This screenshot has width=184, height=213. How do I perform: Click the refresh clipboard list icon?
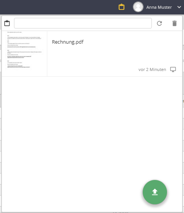point(159,23)
